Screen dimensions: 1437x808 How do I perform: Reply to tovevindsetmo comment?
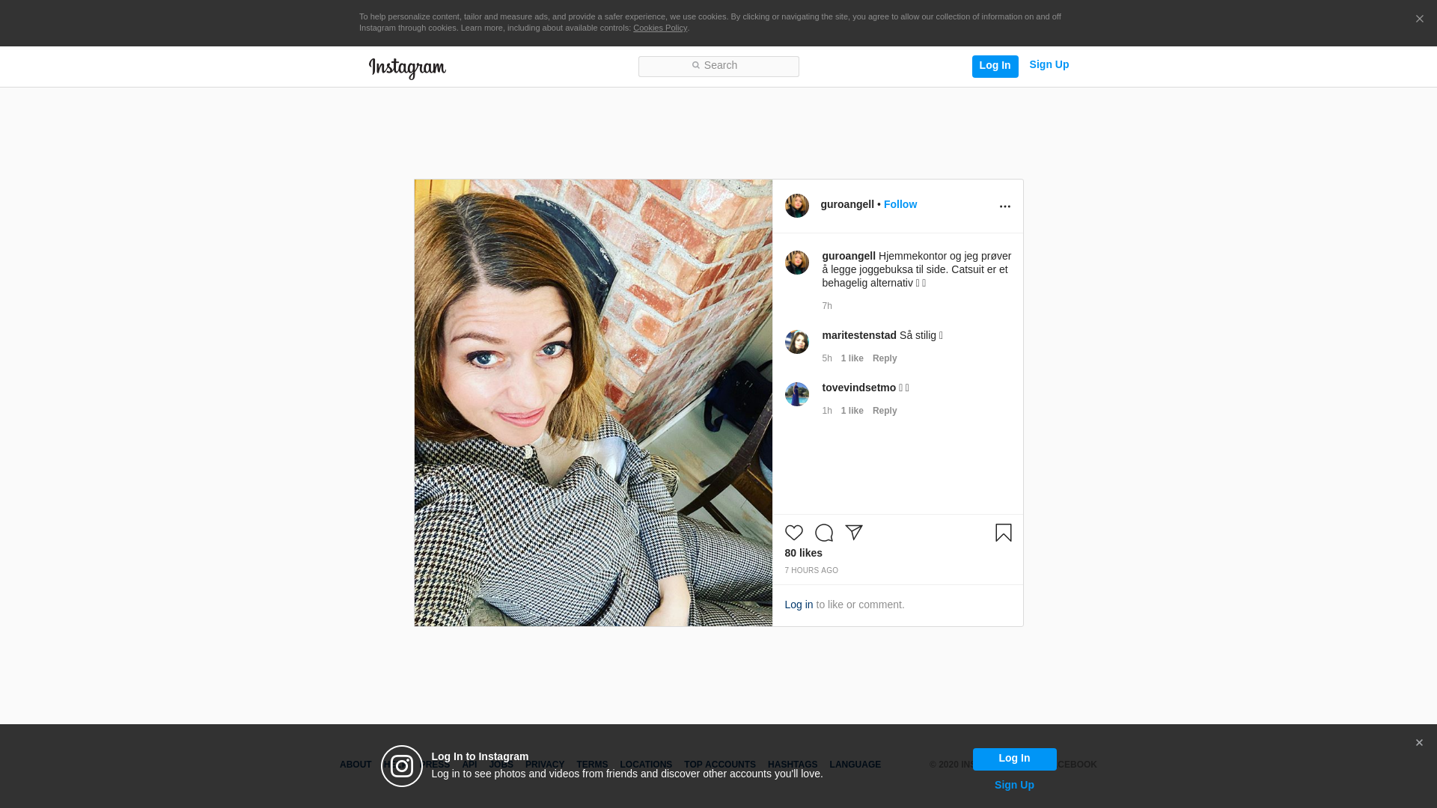pos(885,411)
